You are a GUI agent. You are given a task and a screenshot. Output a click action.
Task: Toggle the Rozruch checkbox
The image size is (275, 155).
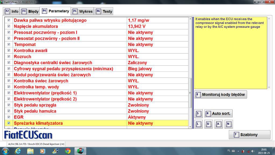pos(9,57)
